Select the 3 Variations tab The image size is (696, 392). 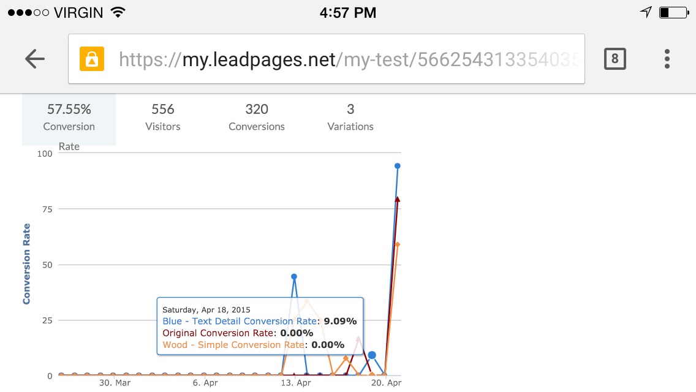[350, 117]
